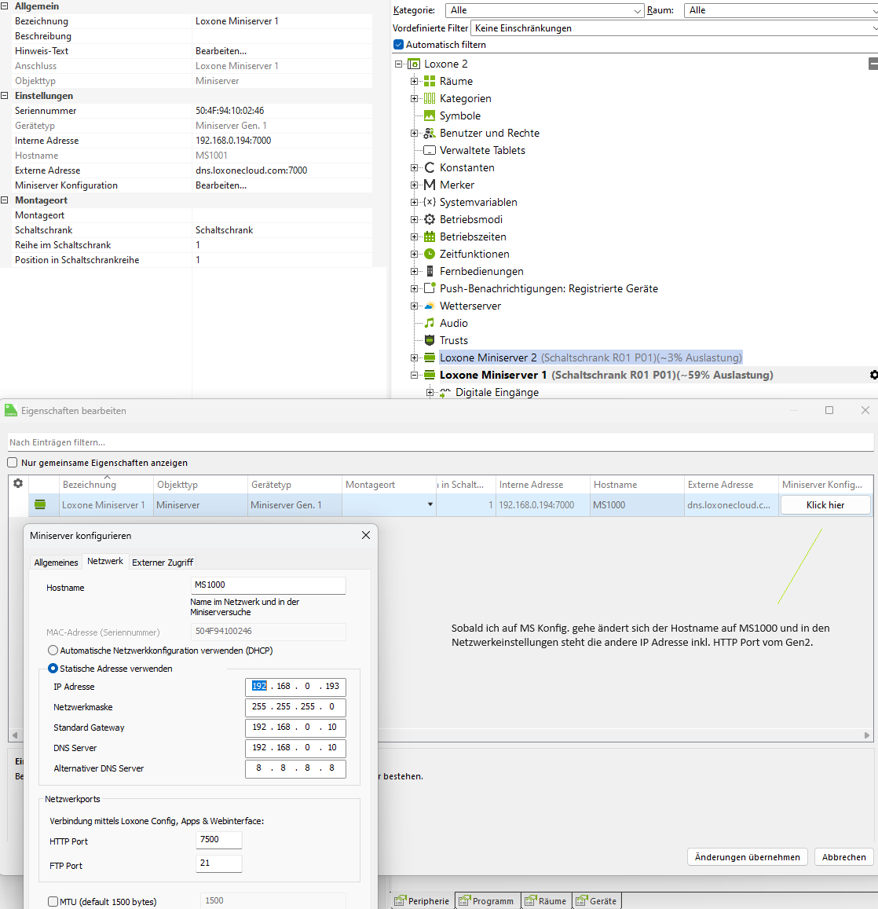Screen dimensions: 878x909
Task: Click the Fernbedienungen remote icon
Action: click(x=430, y=271)
